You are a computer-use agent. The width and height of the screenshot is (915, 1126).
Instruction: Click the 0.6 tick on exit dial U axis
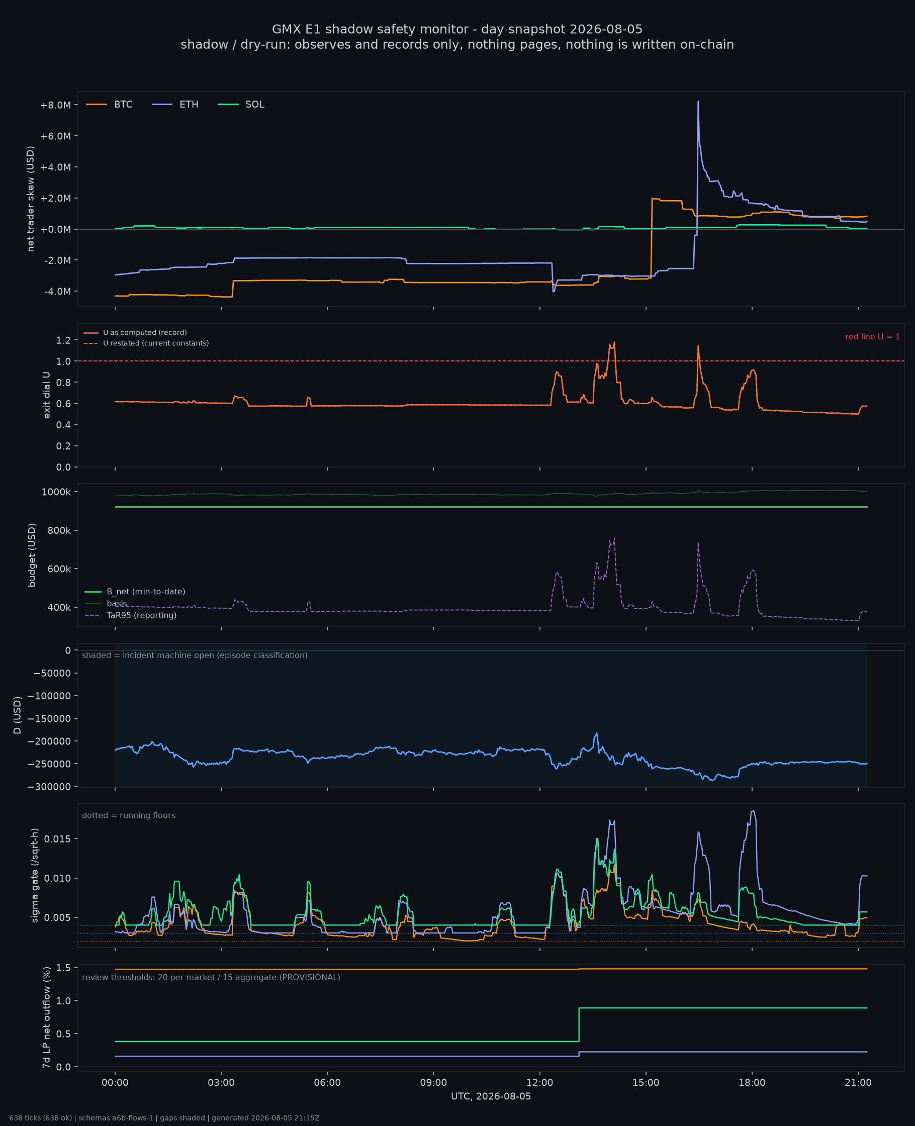click(x=63, y=404)
